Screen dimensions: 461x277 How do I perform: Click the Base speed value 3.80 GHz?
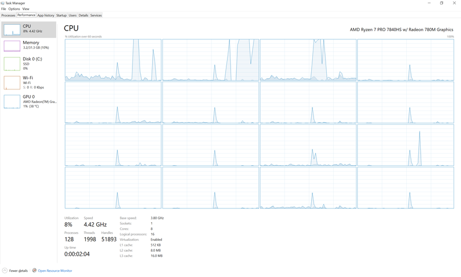point(157,218)
